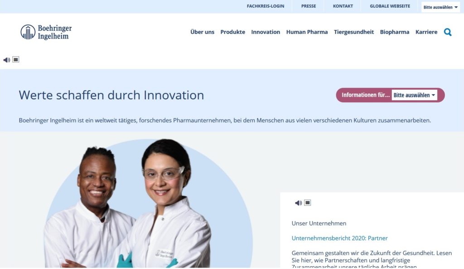464x269 pixels.
Task: Open the Tiergesundheit menu item
Action: 354,32
